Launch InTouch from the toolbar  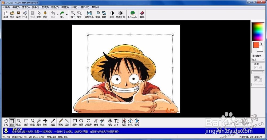[x=132, y=14]
